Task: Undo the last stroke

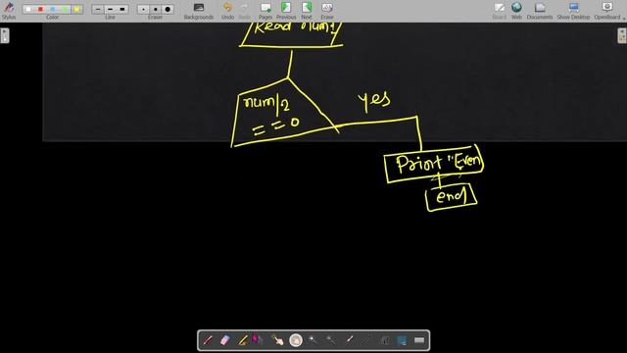Action: [227, 11]
